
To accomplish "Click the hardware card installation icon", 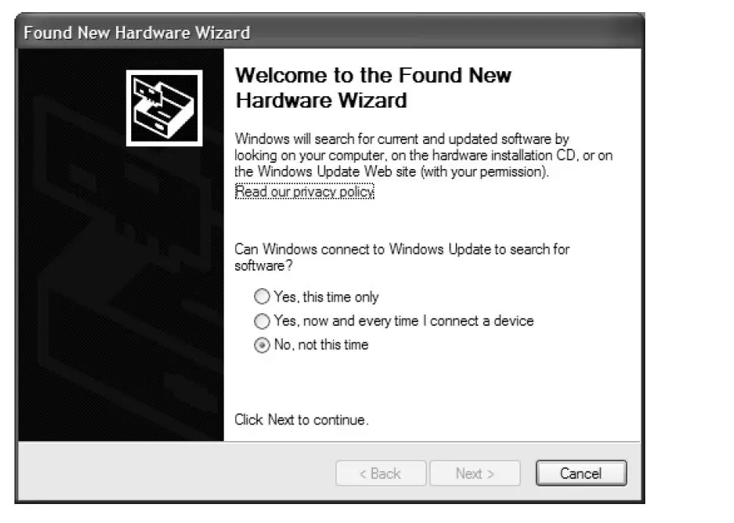I will [x=165, y=108].
